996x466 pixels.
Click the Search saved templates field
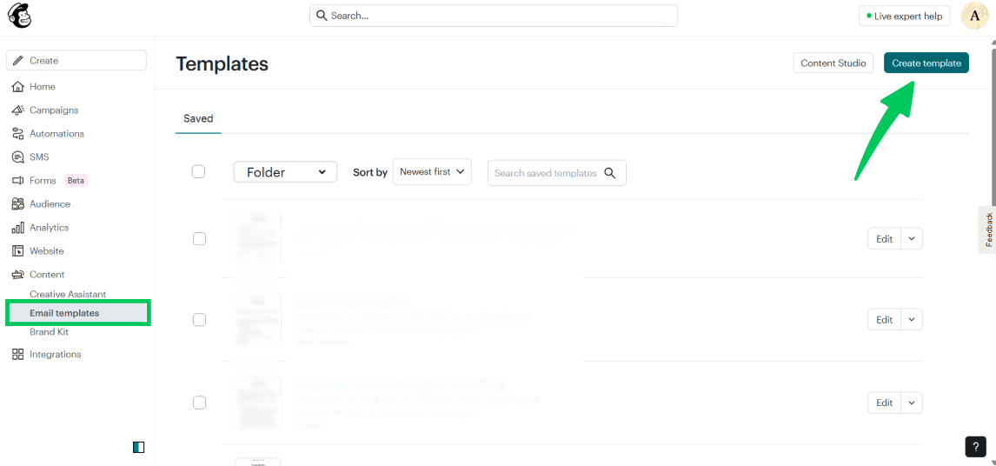(557, 173)
